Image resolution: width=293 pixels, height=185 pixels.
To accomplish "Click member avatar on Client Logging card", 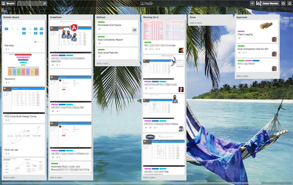I will tap(274, 39).
